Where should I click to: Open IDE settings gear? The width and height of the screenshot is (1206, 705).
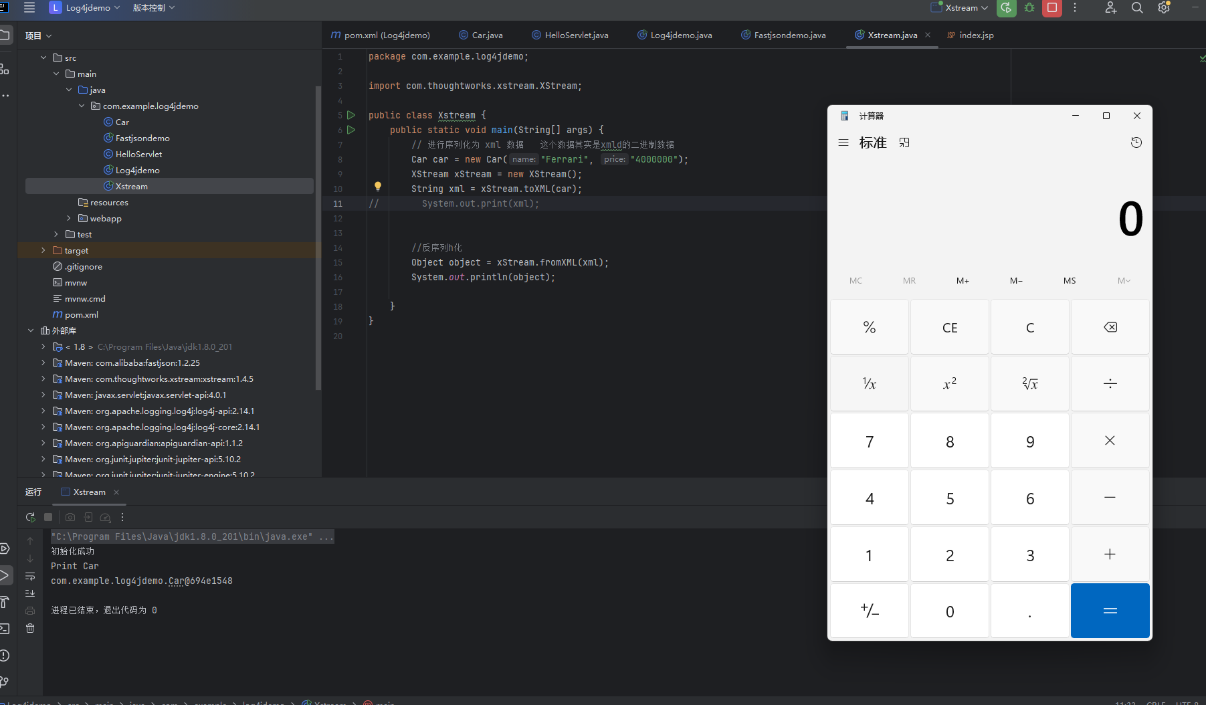coord(1164,8)
